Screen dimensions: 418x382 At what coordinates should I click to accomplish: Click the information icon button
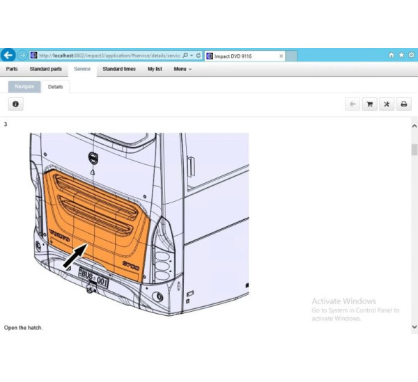pyautogui.click(x=15, y=104)
